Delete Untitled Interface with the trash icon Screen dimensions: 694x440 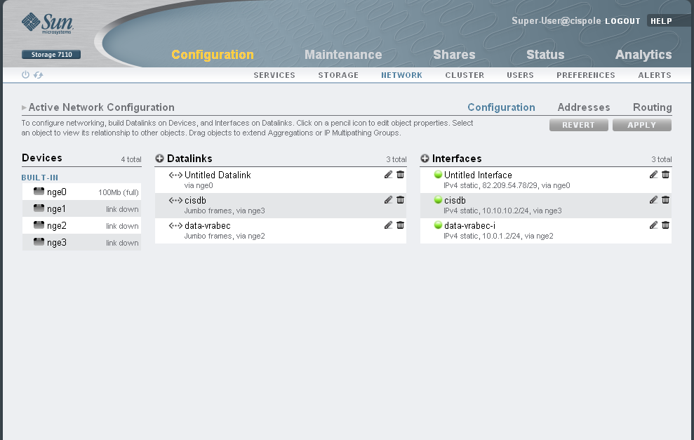tap(665, 175)
